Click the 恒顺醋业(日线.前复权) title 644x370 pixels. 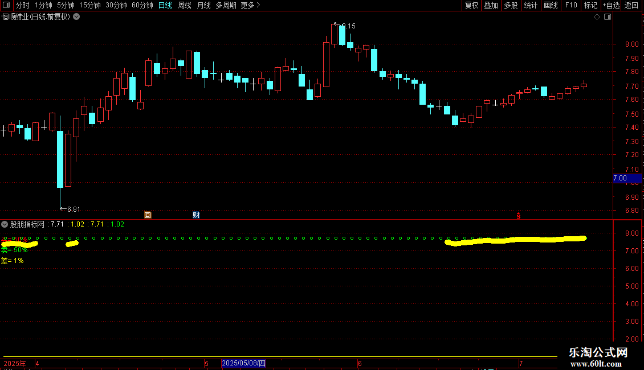[36, 17]
